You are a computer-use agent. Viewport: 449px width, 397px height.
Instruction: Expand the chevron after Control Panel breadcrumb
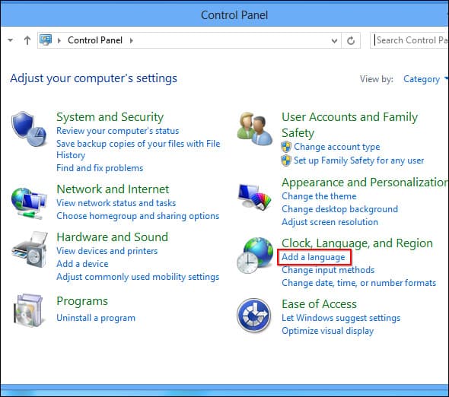(x=132, y=40)
